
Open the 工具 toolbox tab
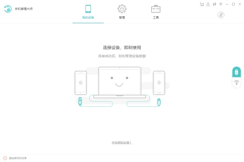[x=156, y=12]
